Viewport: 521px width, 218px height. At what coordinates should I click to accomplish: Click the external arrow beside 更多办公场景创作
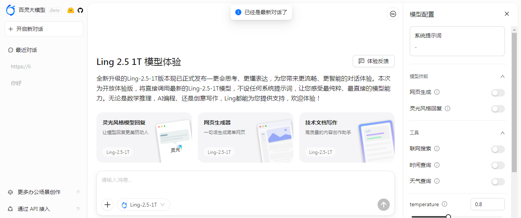[x=78, y=192]
